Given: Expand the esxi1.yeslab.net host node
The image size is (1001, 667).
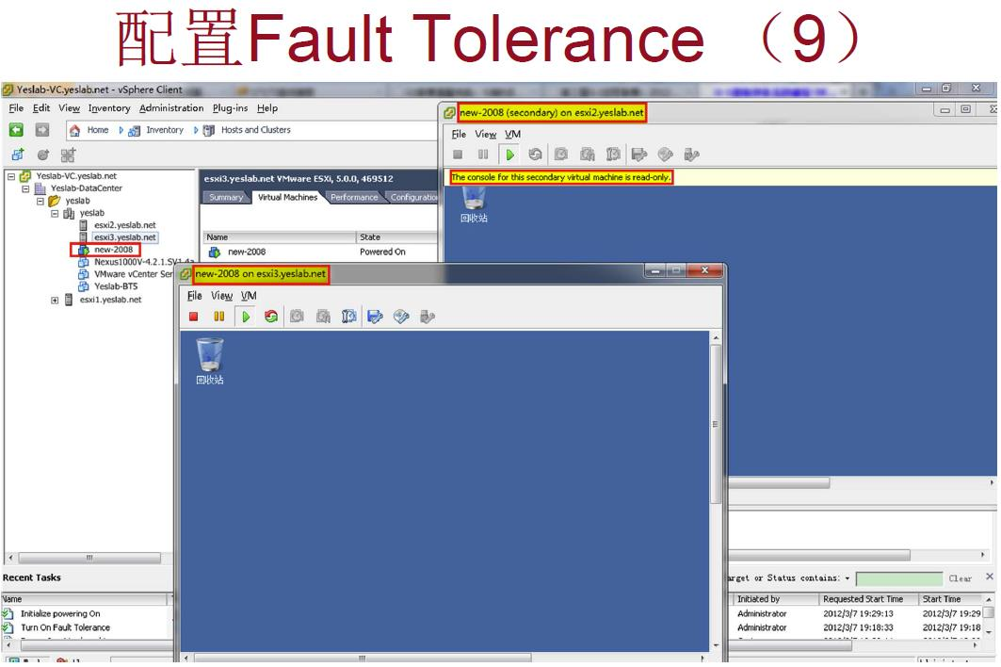Looking at the screenshot, I should tap(55, 300).
